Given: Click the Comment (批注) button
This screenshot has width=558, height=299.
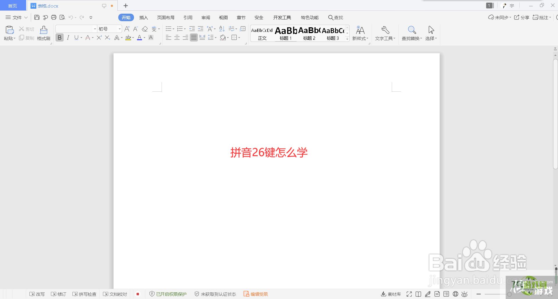Looking at the screenshot, I should click(x=542, y=17).
